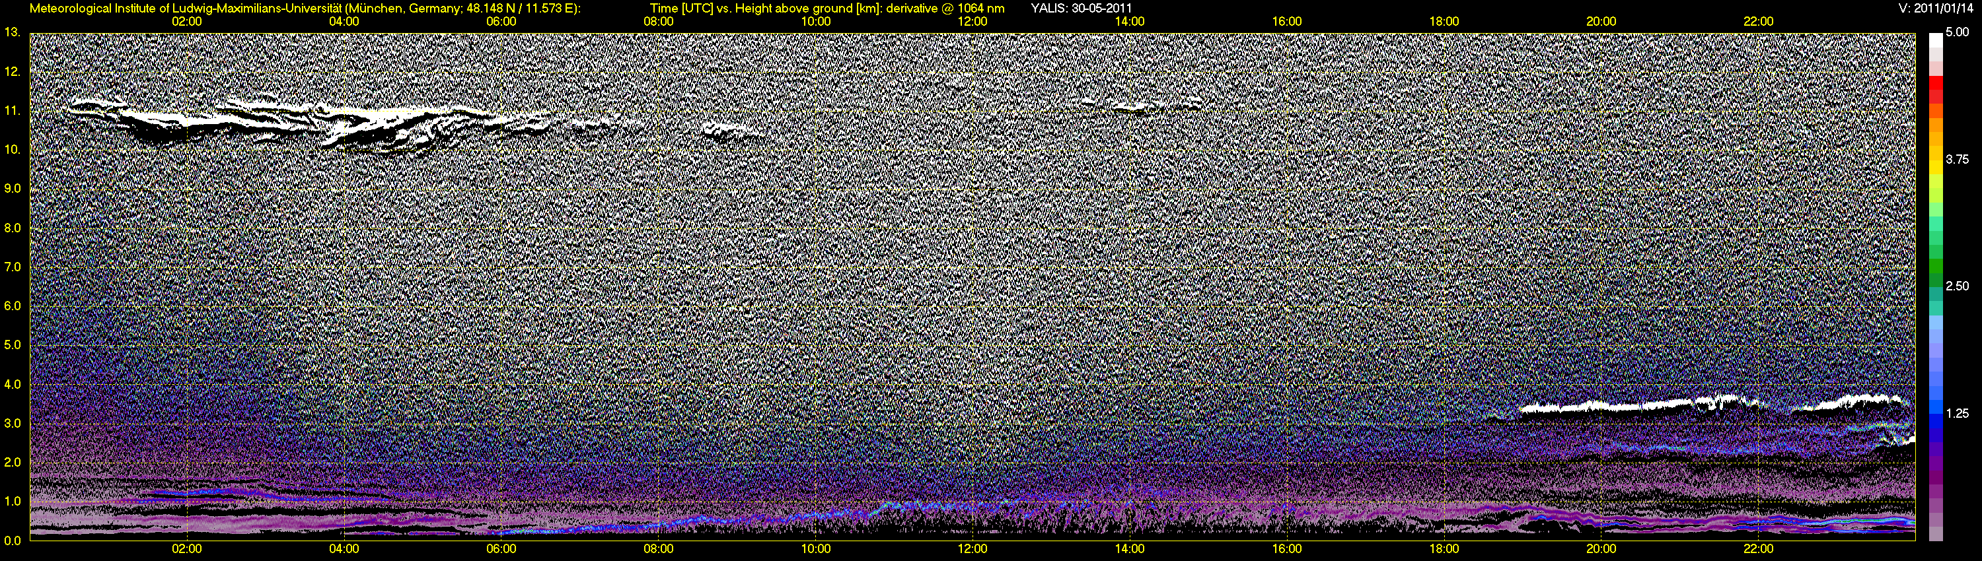Click 04:00 on the lower time axis

click(x=344, y=550)
